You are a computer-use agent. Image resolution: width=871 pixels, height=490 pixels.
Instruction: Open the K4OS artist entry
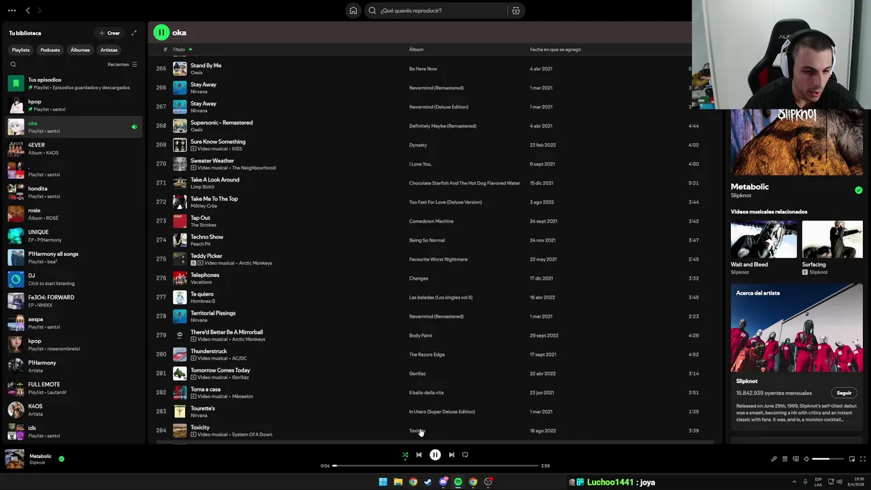pos(74,410)
